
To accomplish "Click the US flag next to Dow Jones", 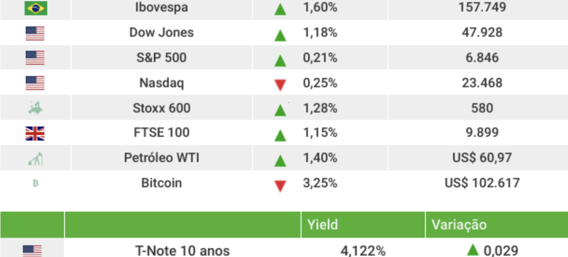I will [x=35, y=33].
